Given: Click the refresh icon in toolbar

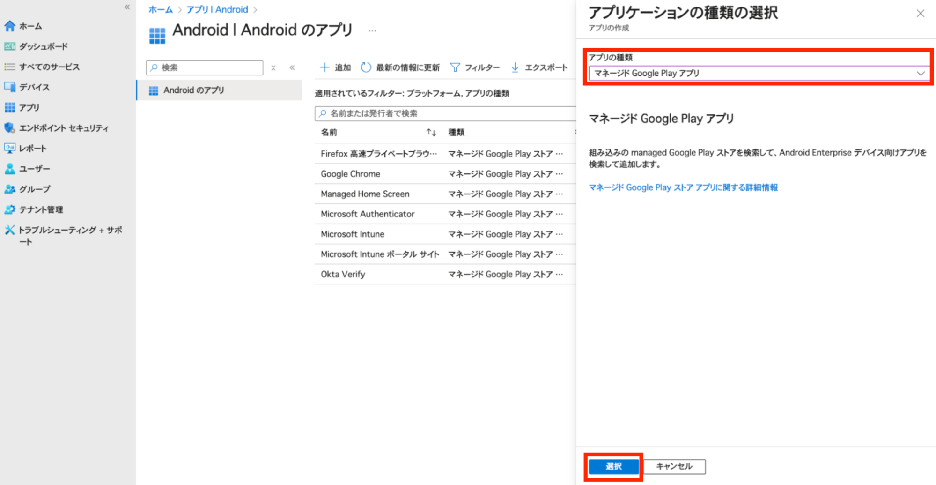Looking at the screenshot, I should (366, 67).
